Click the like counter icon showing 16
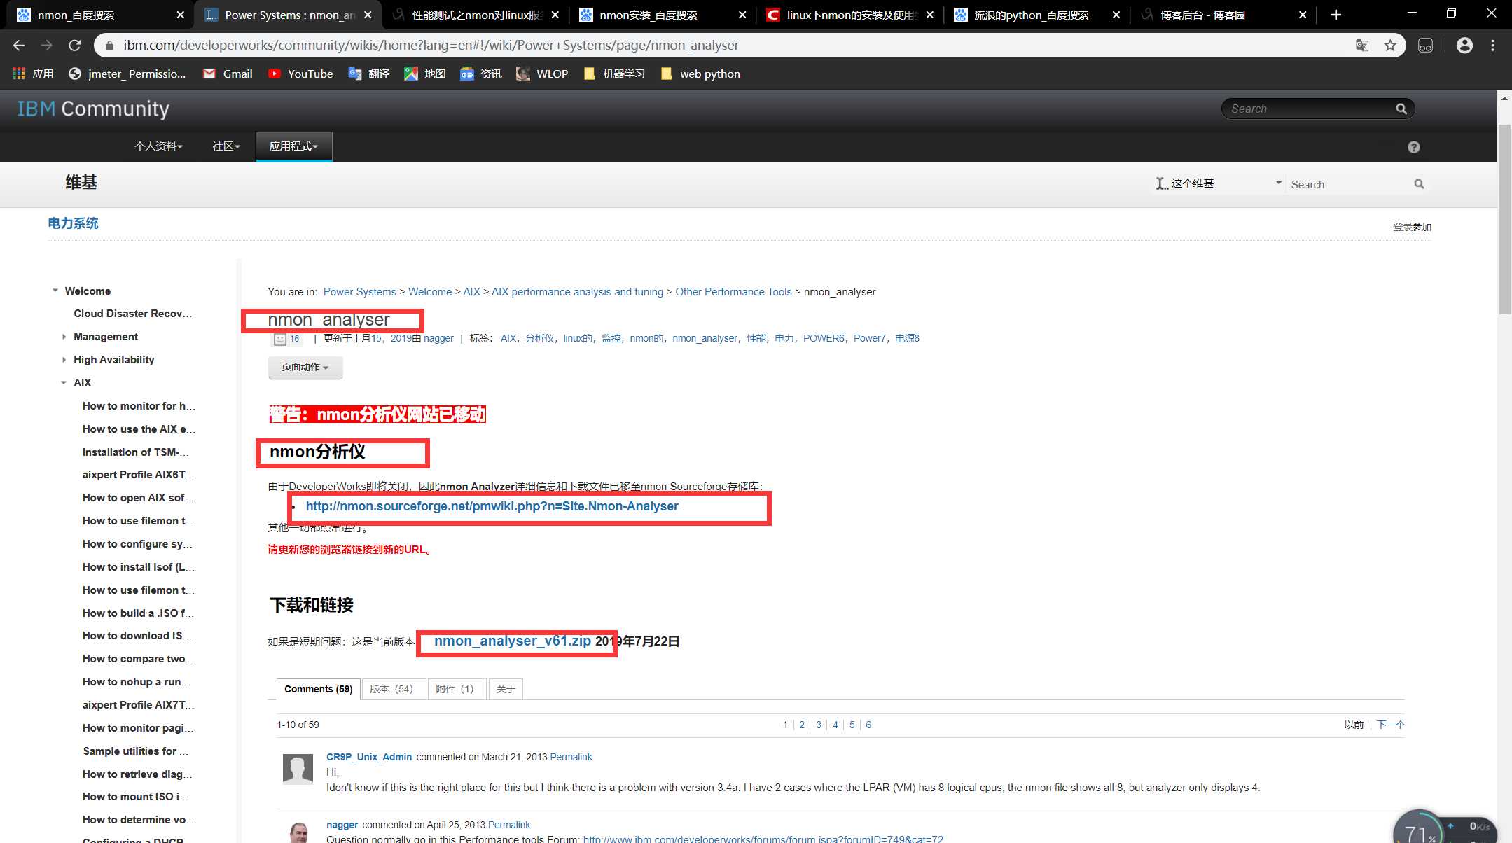The height and width of the screenshot is (843, 1512). pos(286,339)
